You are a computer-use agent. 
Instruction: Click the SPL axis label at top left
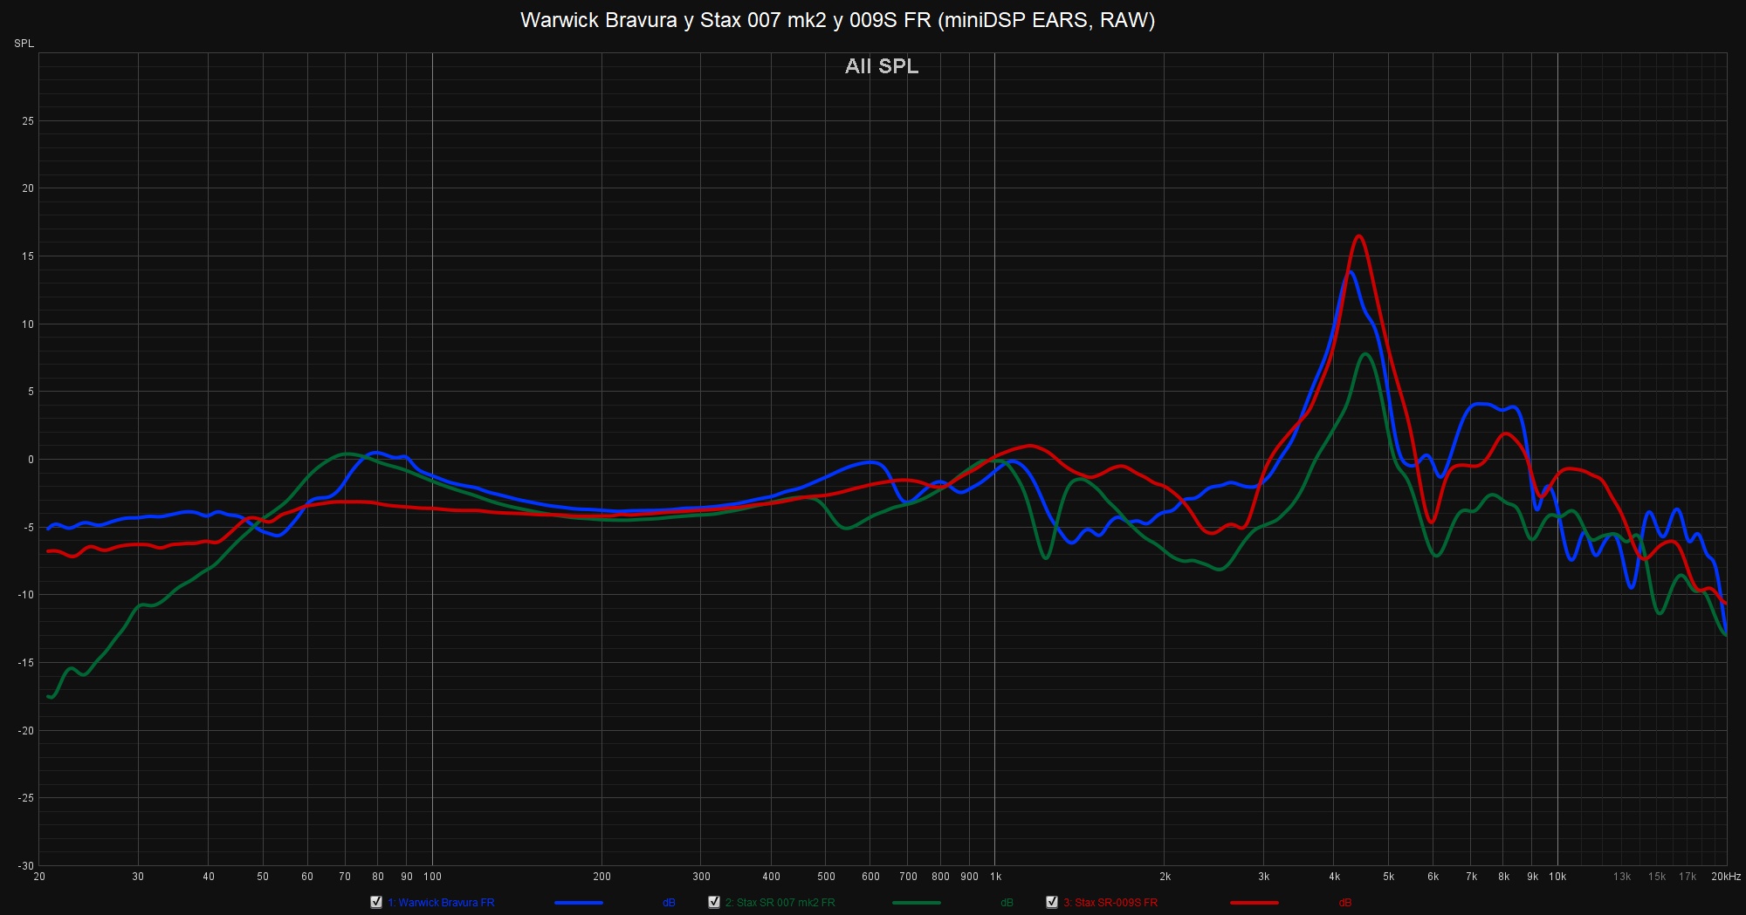(24, 44)
